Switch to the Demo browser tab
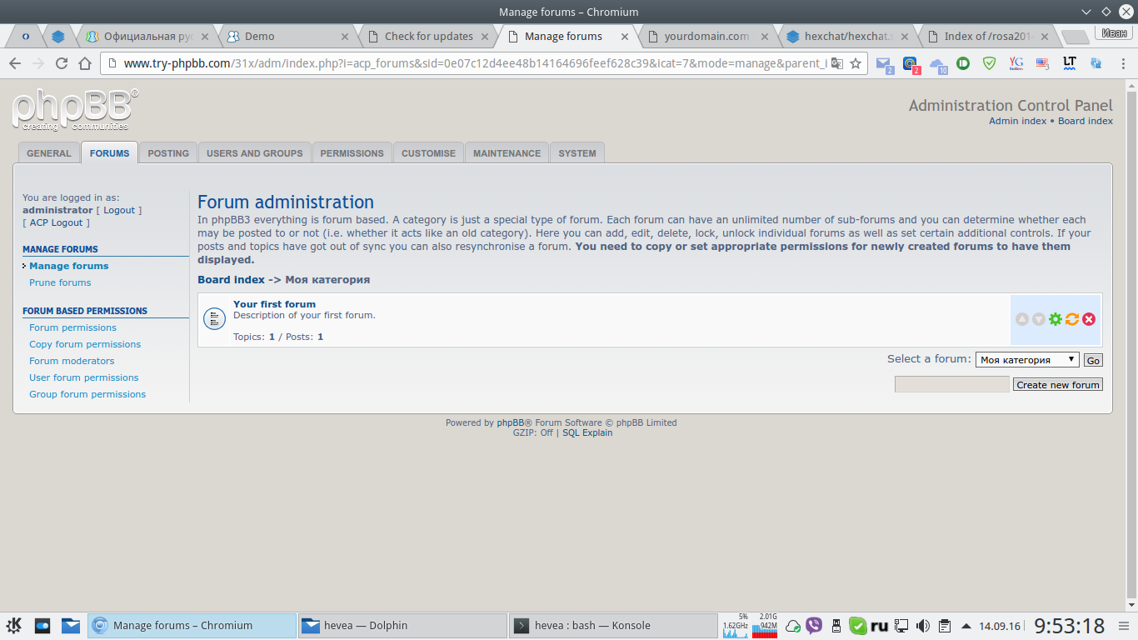The height and width of the screenshot is (640, 1138). (289, 37)
